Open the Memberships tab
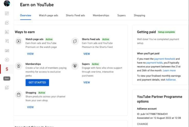Screen dimensions: 189x127 [x=101, y=15]
